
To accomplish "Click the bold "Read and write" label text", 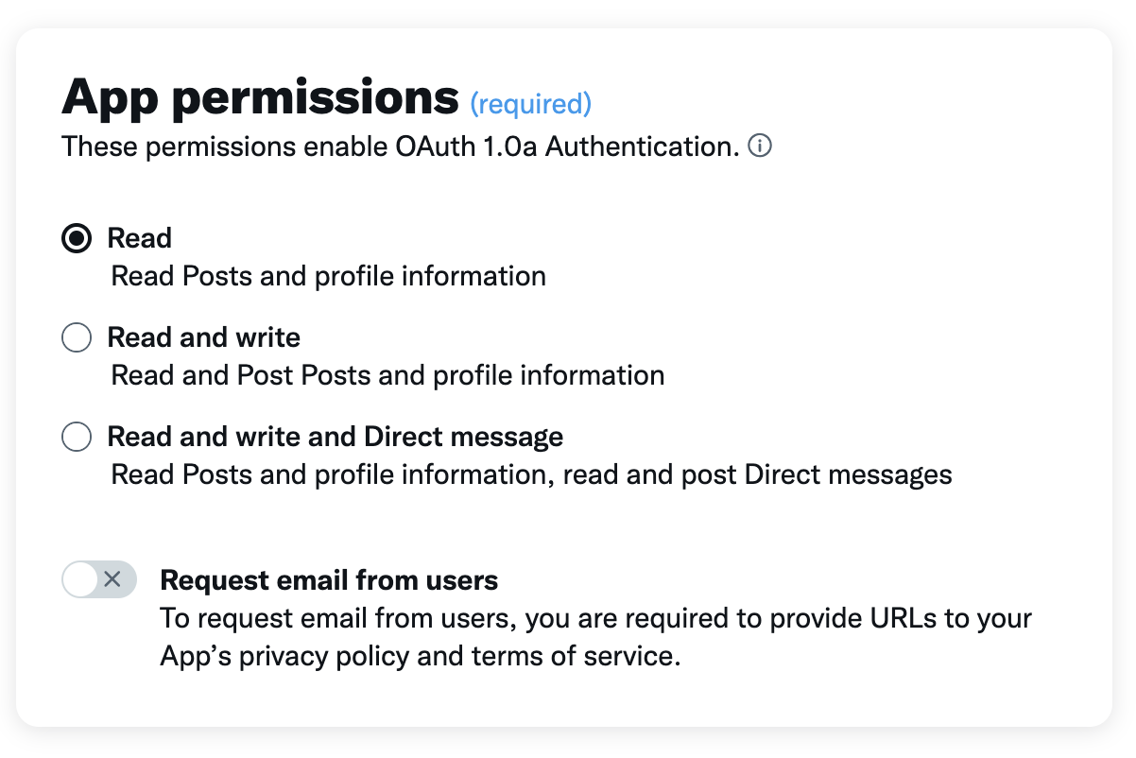I will pos(203,337).
